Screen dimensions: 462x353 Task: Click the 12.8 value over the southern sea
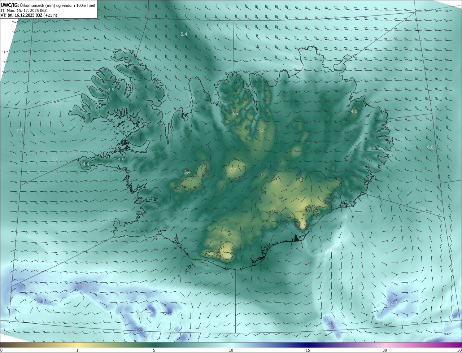[139, 330]
